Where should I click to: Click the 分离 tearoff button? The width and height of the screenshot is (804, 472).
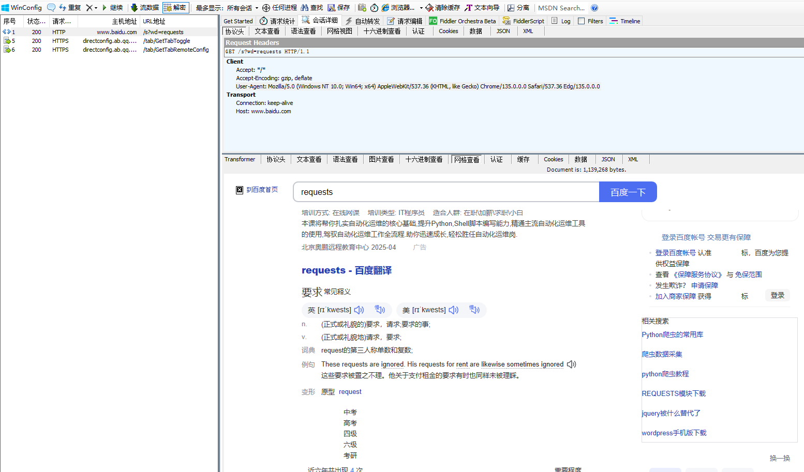tap(518, 8)
